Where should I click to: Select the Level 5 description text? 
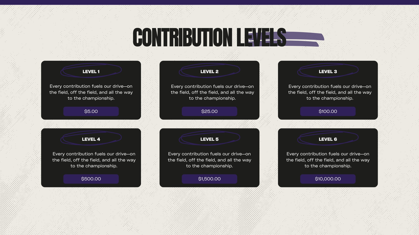coord(209,160)
